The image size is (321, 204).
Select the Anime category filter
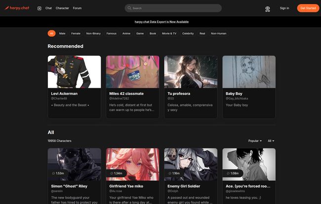tap(126, 34)
